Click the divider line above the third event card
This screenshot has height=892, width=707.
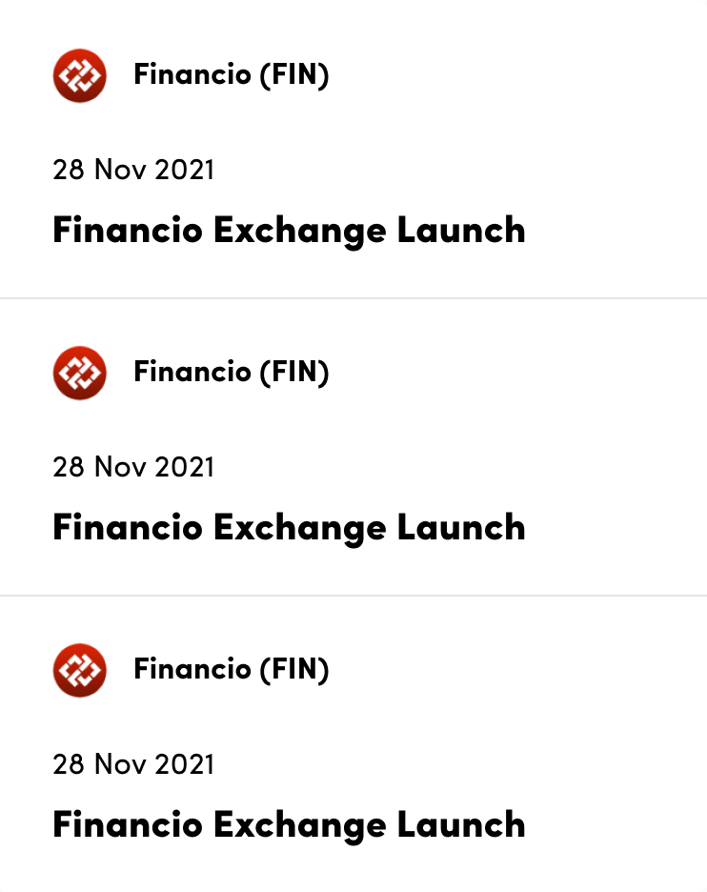(353, 596)
